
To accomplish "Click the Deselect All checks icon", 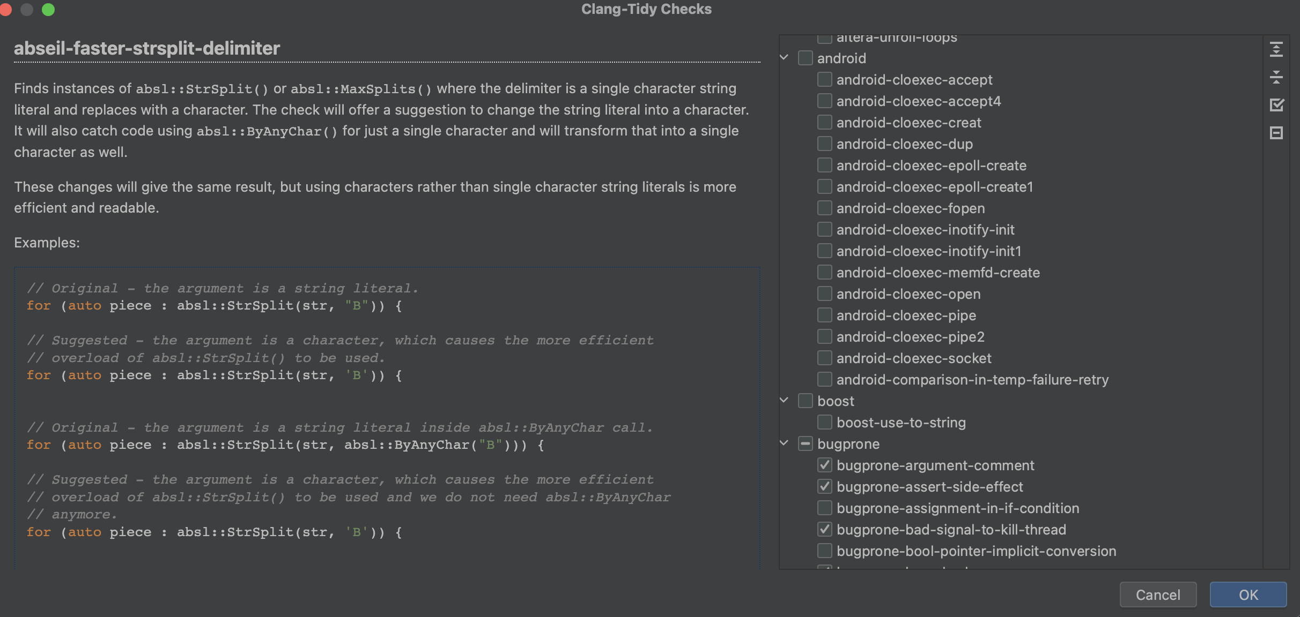I will click(1276, 133).
